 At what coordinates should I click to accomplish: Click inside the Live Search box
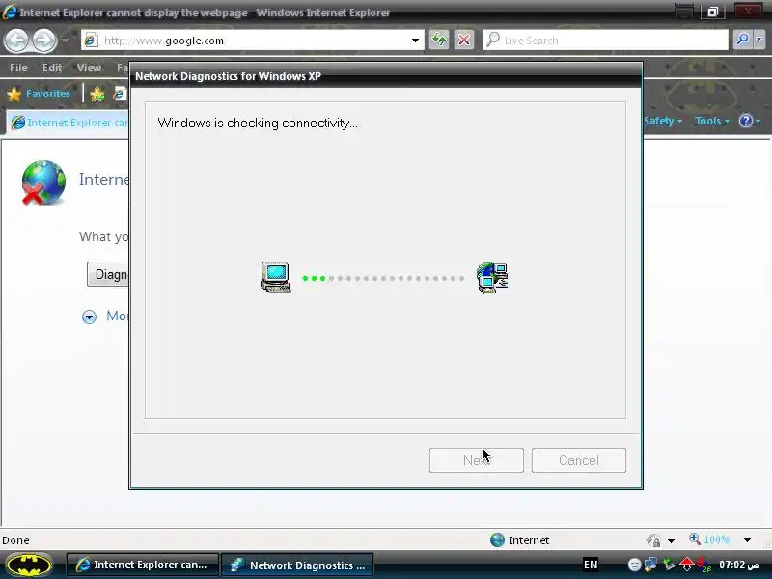click(x=606, y=41)
